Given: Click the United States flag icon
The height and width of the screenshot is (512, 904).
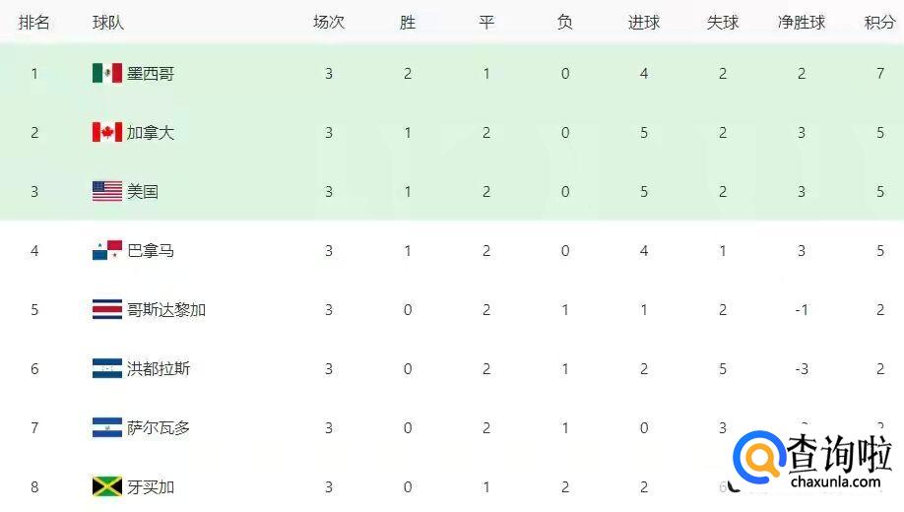Looking at the screenshot, I should (106, 191).
